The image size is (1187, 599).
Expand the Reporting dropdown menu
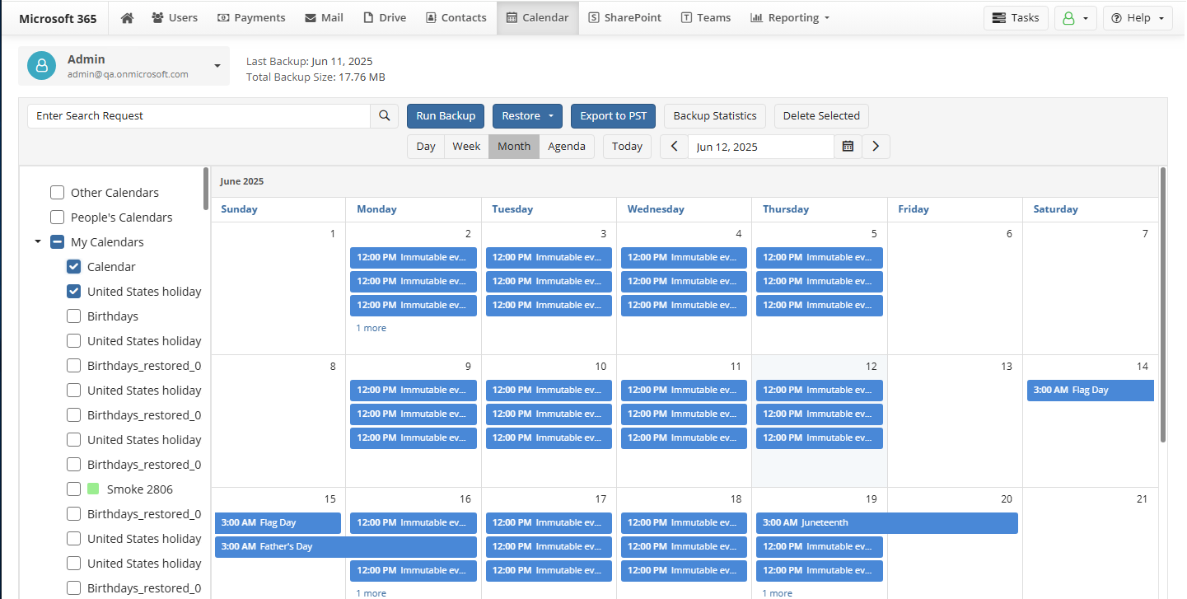click(790, 17)
